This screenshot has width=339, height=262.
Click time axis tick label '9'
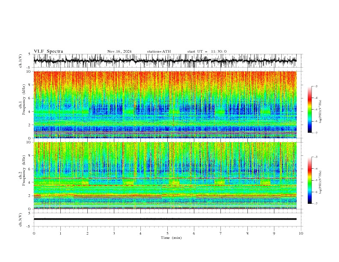[x=274, y=233]
